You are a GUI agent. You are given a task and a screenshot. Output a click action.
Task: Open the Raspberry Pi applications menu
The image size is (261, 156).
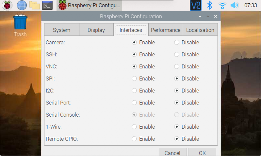point(7,5)
